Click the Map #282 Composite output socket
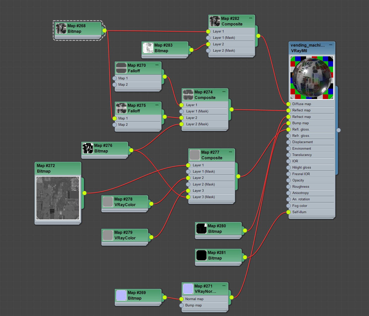 point(258,36)
